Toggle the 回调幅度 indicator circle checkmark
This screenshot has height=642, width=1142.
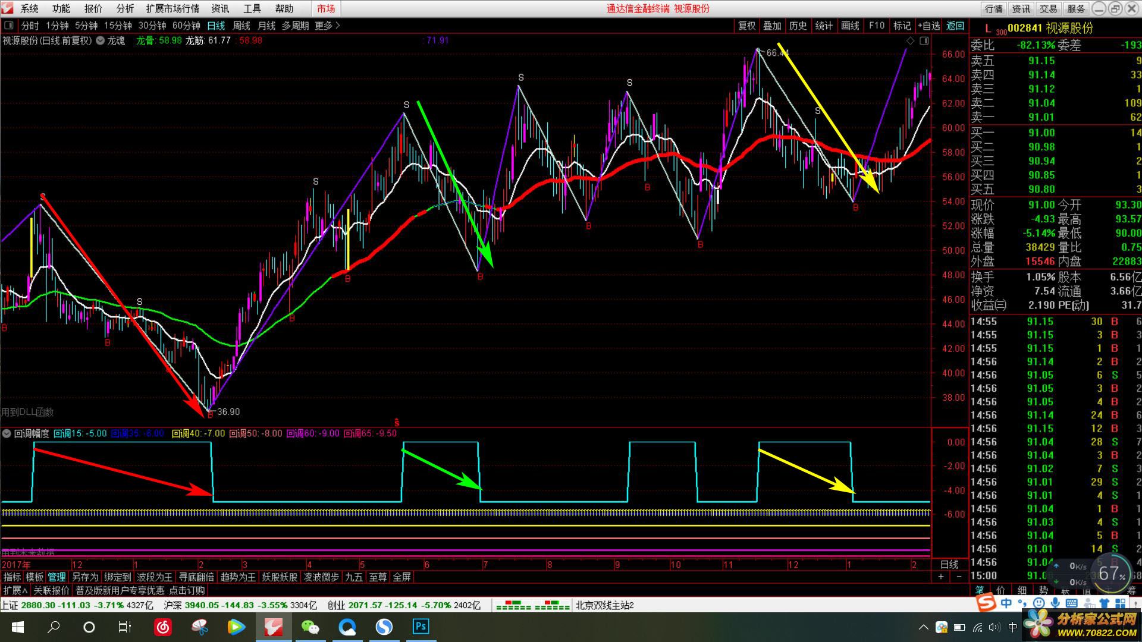[x=7, y=433]
